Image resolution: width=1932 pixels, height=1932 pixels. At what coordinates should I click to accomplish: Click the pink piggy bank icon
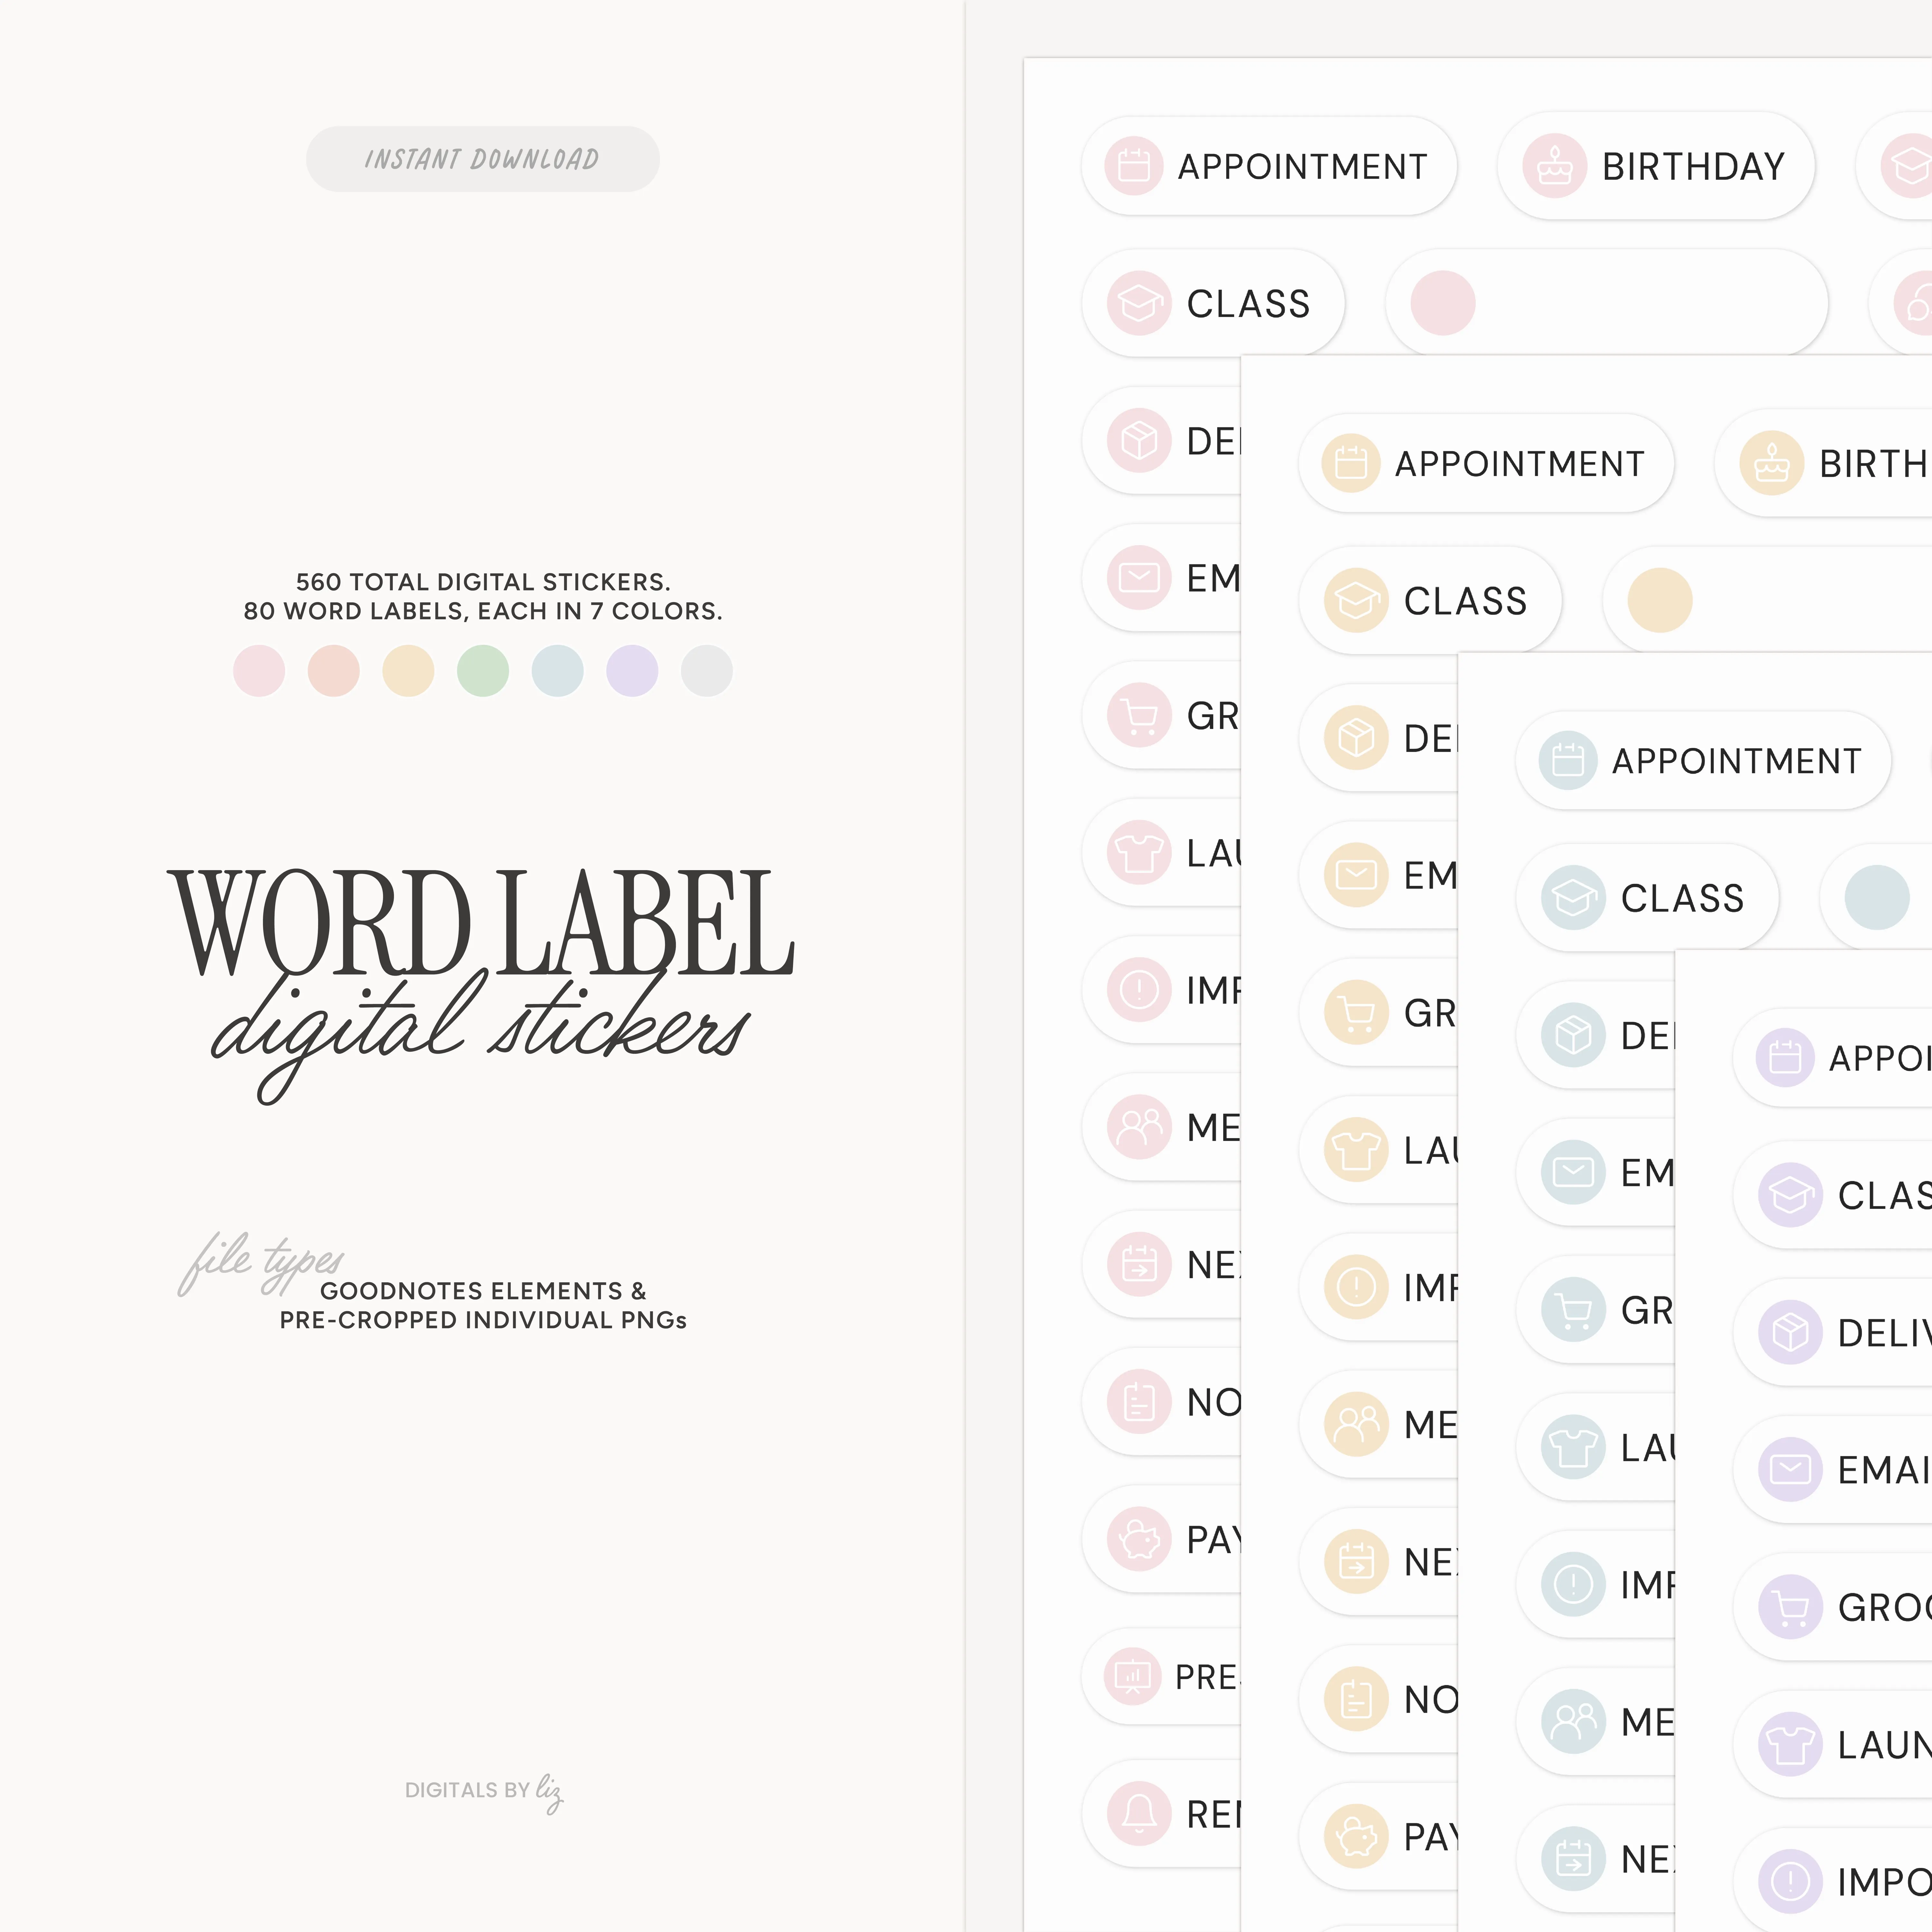(1139, 1539)
